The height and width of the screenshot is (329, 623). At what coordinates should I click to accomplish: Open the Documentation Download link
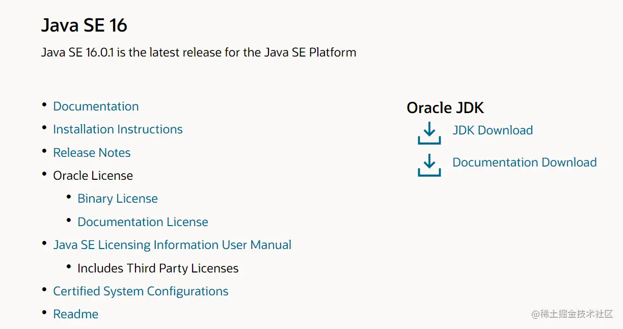[525, 162]
